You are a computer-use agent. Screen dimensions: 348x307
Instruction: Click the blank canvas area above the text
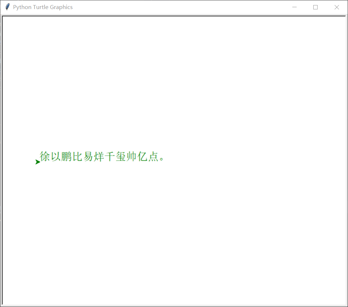(x=174, y=79)
